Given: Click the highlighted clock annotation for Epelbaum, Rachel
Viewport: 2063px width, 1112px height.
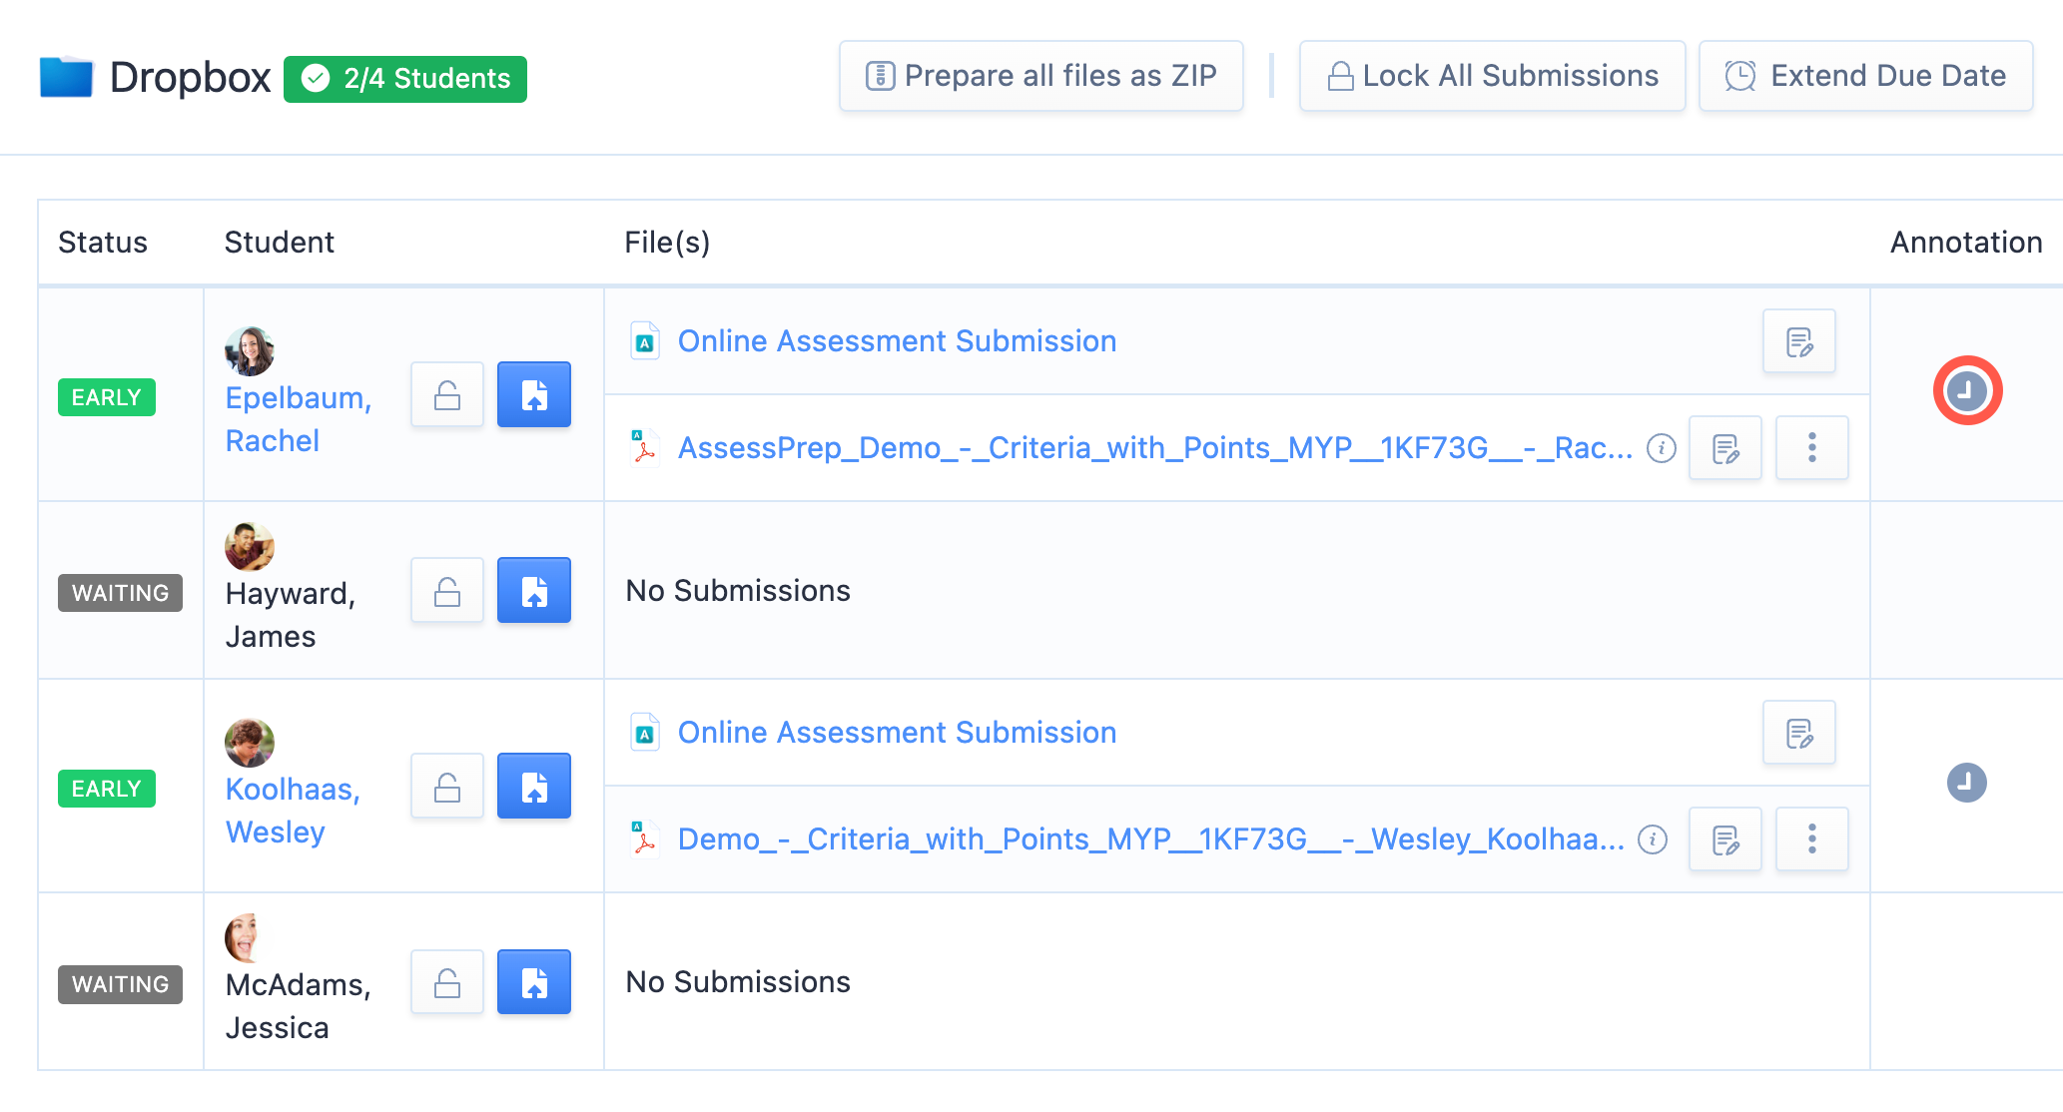Looking at the screenshot, I should 1966,391.
